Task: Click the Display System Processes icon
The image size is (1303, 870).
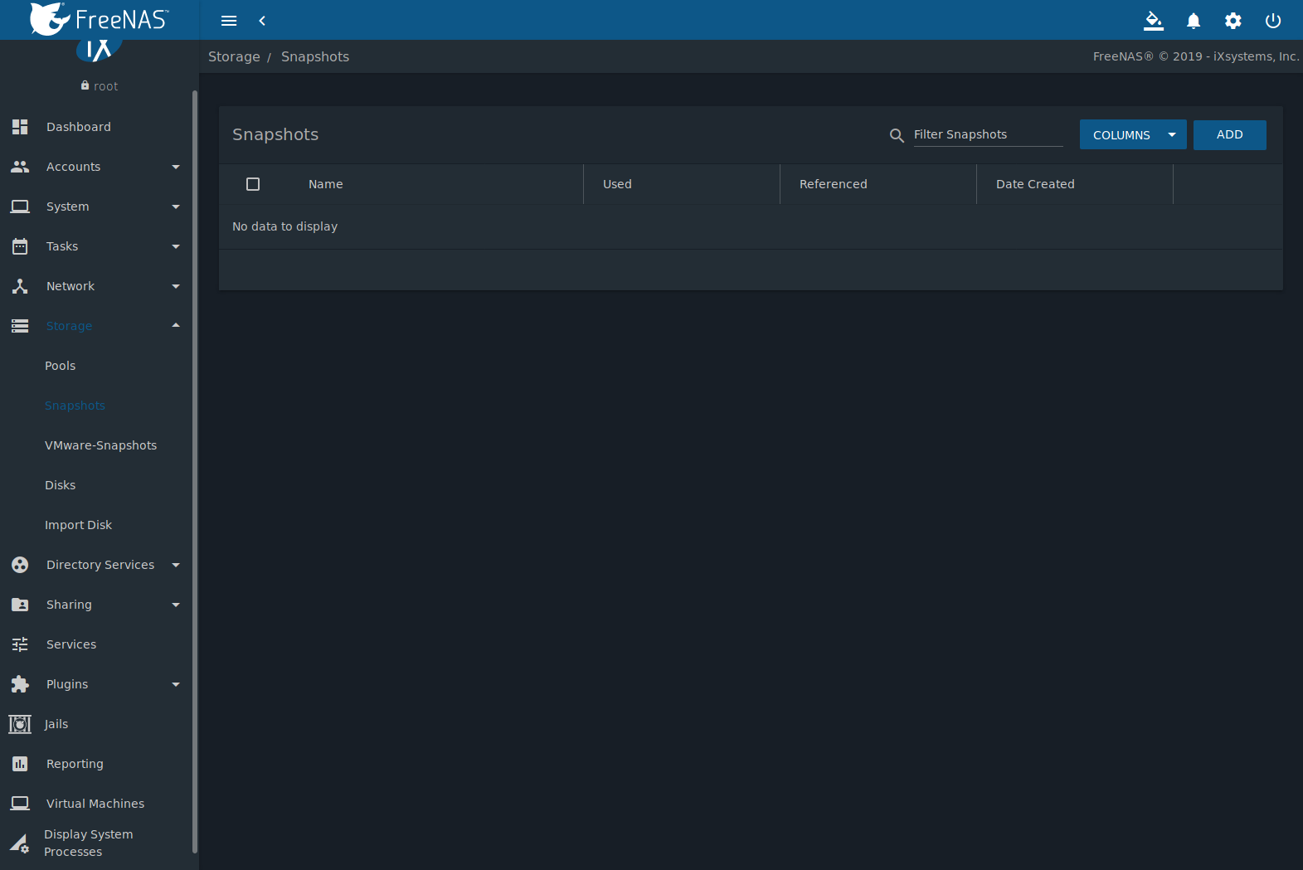Action: point(20,843)
